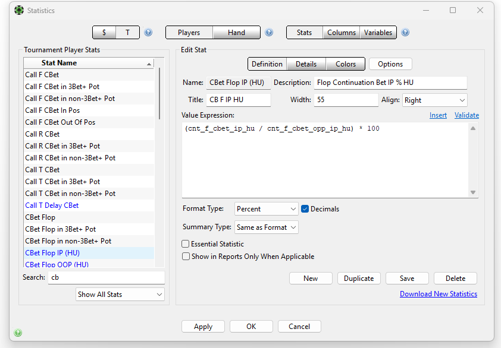The height and width of the screenshot is (348, 501).
Task: Open the Colors tab
Action: 345,64
